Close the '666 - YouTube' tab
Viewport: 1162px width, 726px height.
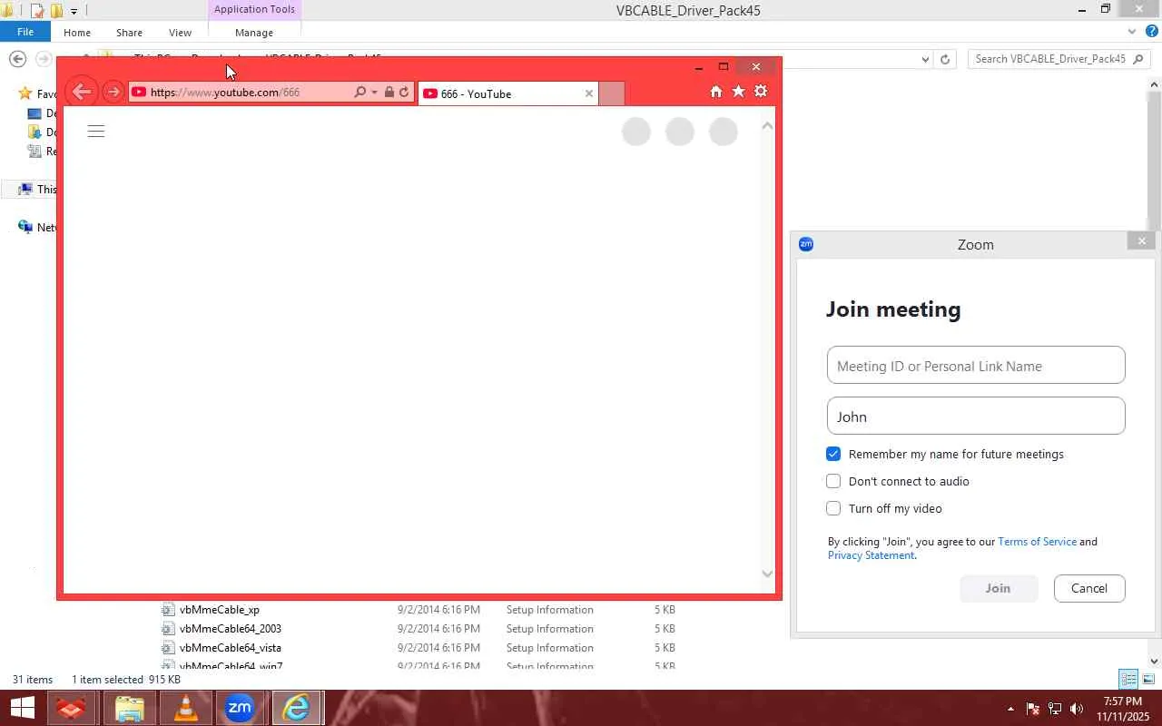(588, 93)
